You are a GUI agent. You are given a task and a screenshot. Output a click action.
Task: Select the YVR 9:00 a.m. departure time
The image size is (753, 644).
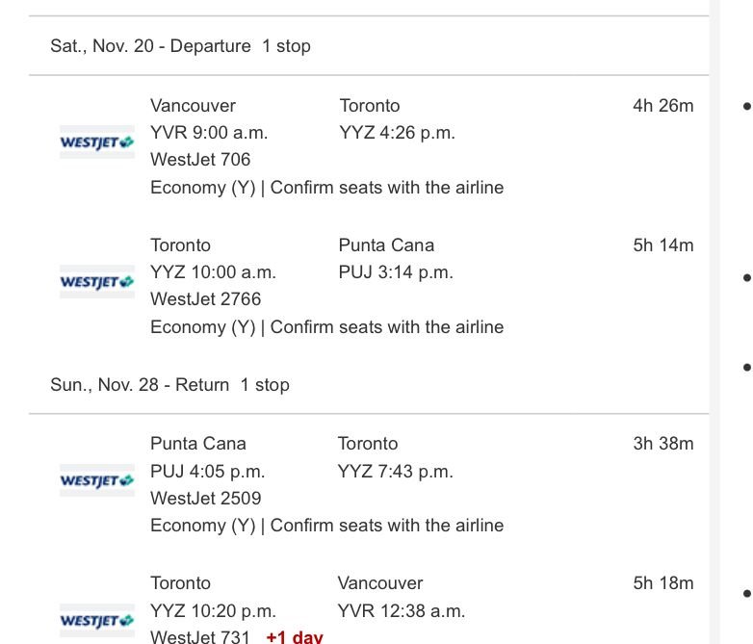tap(209, 133)
